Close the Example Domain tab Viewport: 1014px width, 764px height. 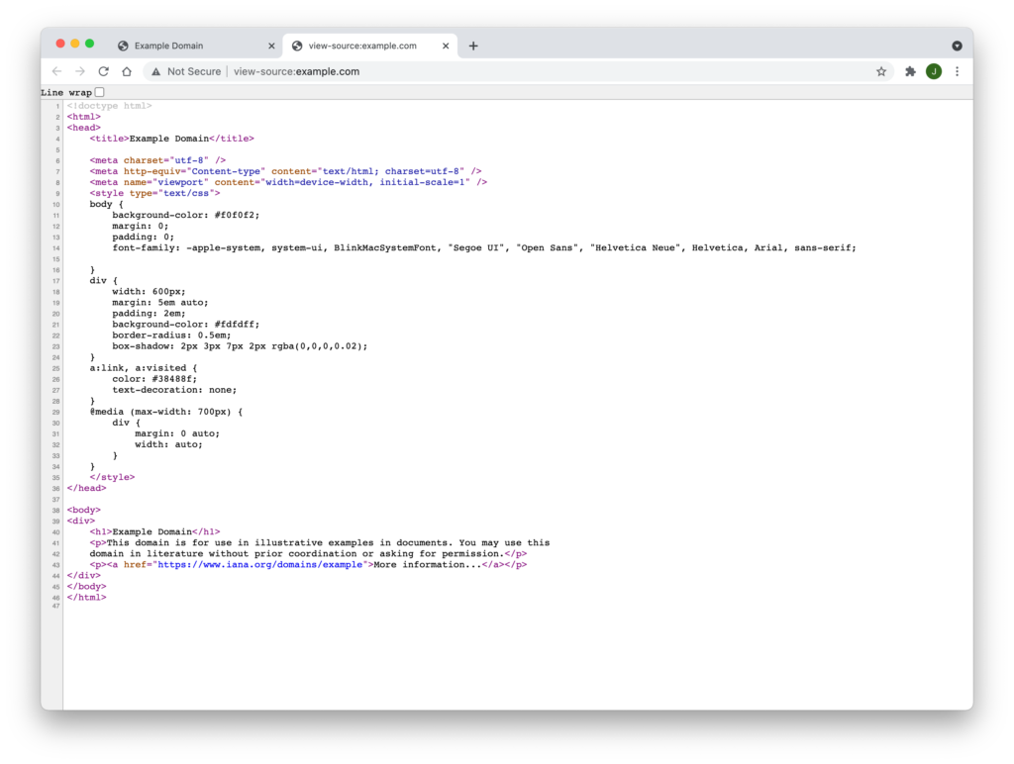(271, 46)
